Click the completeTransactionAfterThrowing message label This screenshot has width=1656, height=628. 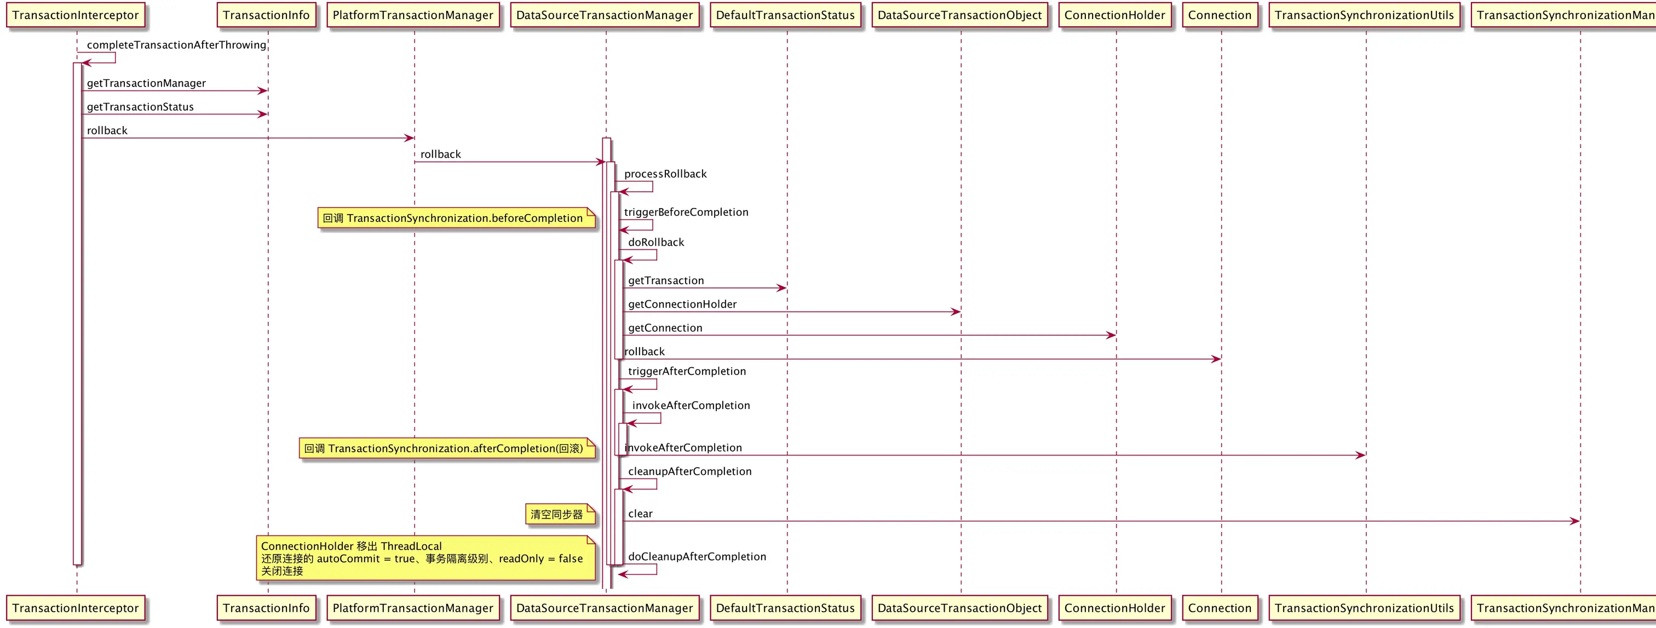(x=176, y=45)
